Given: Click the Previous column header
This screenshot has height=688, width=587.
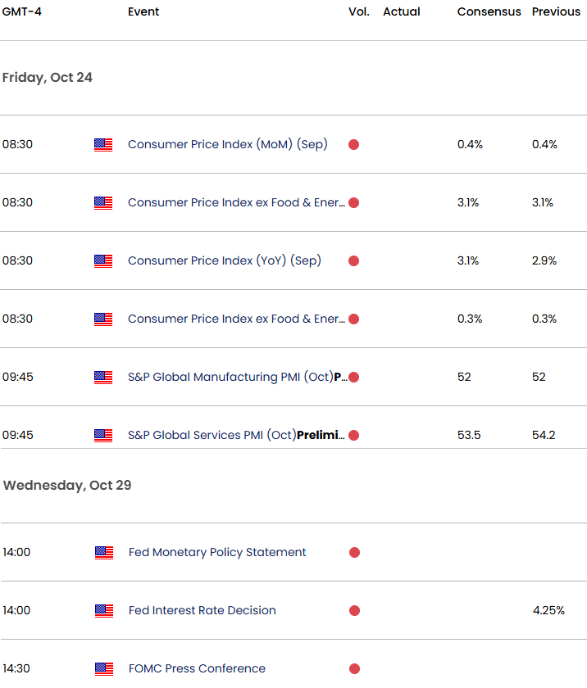Looking at the screenshot, I should 557,12.
